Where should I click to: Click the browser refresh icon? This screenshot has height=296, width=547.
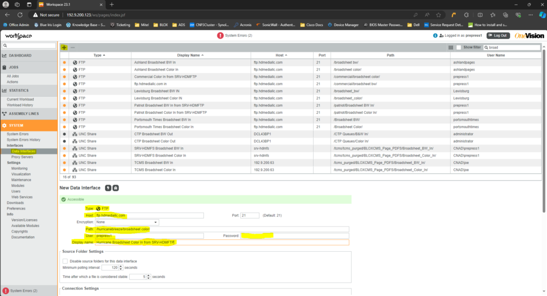[20, 15]
